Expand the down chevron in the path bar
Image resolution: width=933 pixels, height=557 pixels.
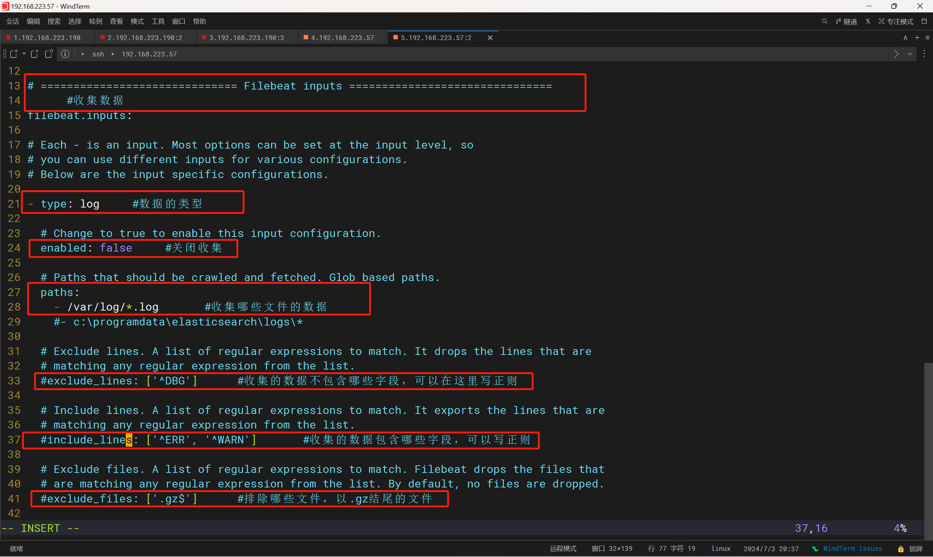[x=910, y=54]
